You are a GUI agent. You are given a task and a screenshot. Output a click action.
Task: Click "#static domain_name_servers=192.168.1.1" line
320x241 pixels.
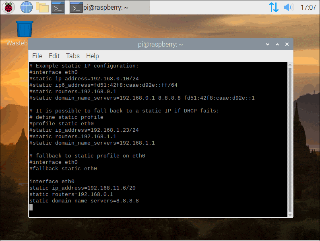[x=92, y=143]
